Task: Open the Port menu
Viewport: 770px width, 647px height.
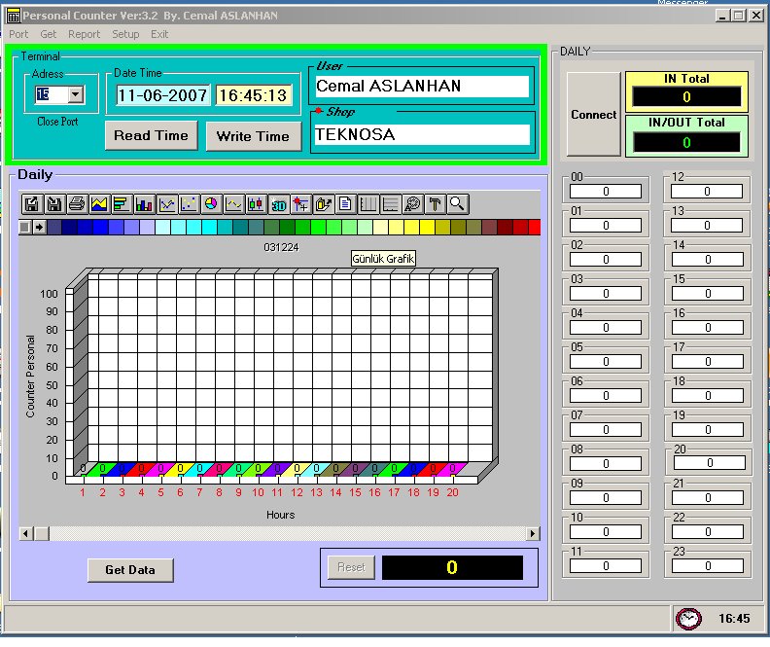Action: point(18,34)
